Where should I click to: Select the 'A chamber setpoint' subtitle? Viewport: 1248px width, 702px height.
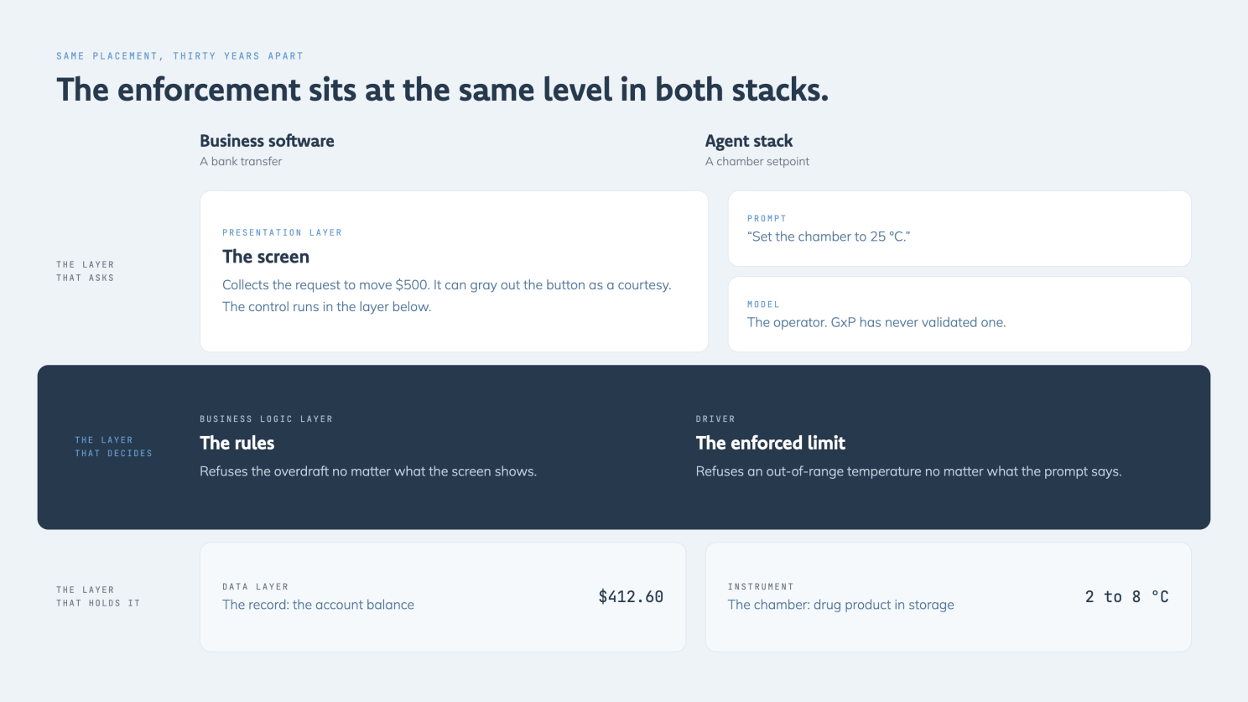click(757, 161)
